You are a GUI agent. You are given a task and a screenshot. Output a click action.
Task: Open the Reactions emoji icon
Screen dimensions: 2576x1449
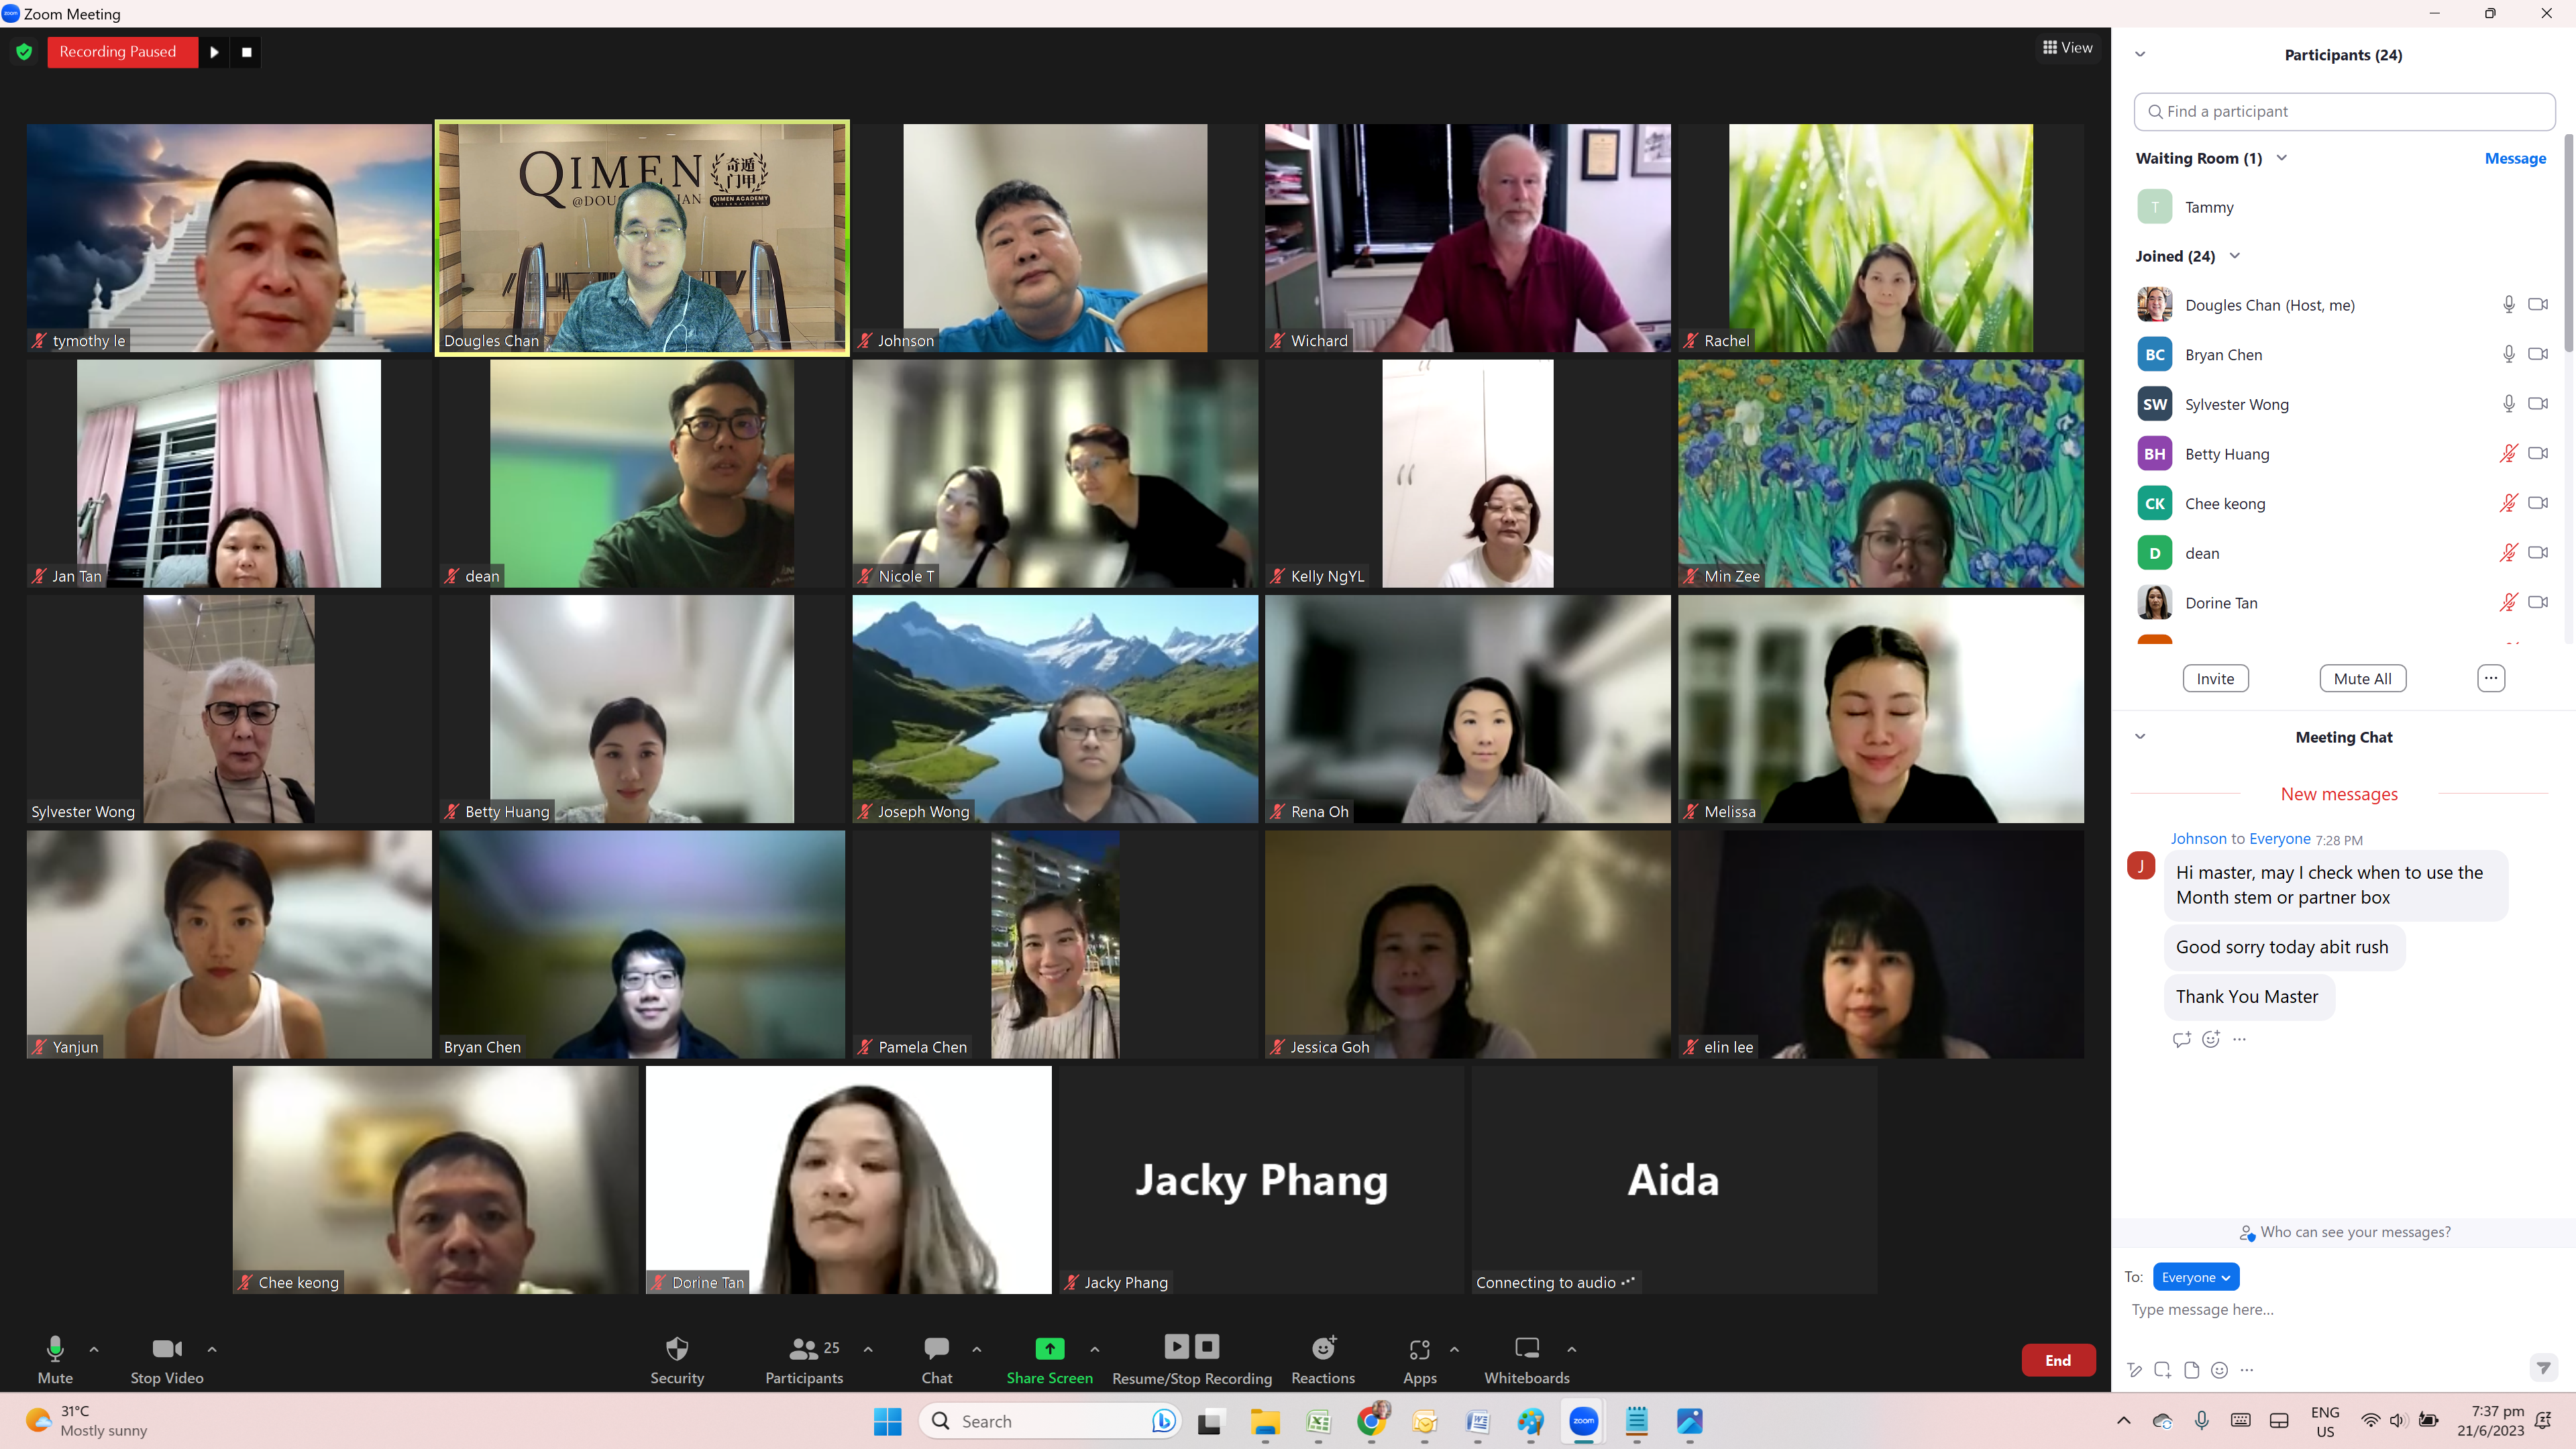(1323, 1348)
